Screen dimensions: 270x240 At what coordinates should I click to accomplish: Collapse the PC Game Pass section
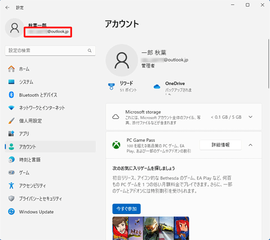tap(251, 145)
